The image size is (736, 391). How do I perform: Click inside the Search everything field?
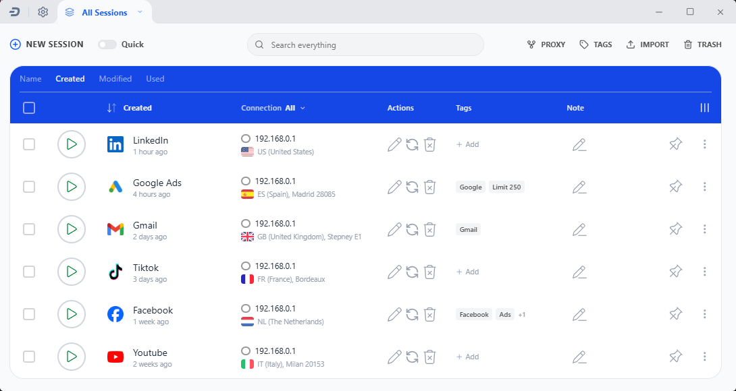(x=365, y=44)
